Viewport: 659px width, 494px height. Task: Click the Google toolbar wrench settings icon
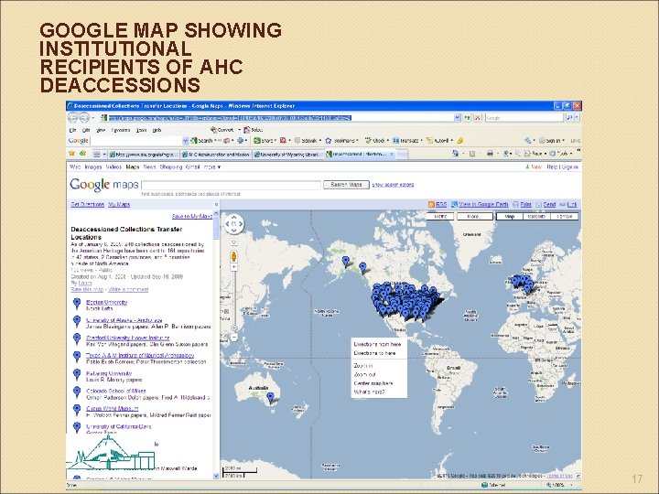[x=527, y=141]
